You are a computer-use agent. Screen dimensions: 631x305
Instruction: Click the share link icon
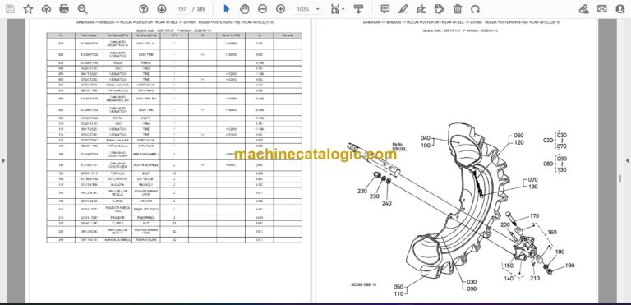coord(584,9)
